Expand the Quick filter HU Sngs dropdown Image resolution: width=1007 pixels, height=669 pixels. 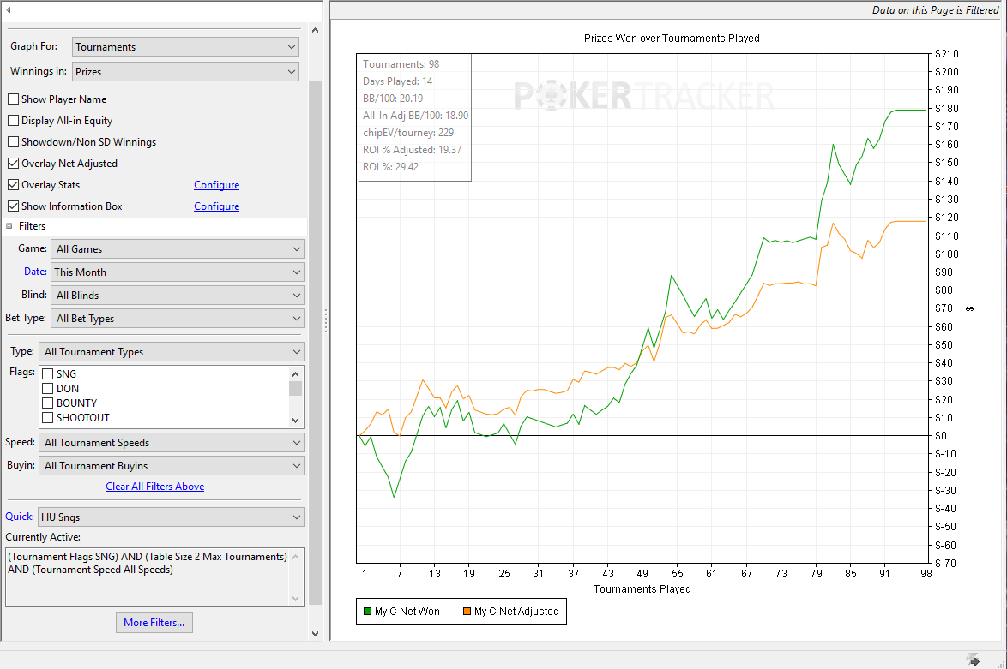(x=170, y=517)
